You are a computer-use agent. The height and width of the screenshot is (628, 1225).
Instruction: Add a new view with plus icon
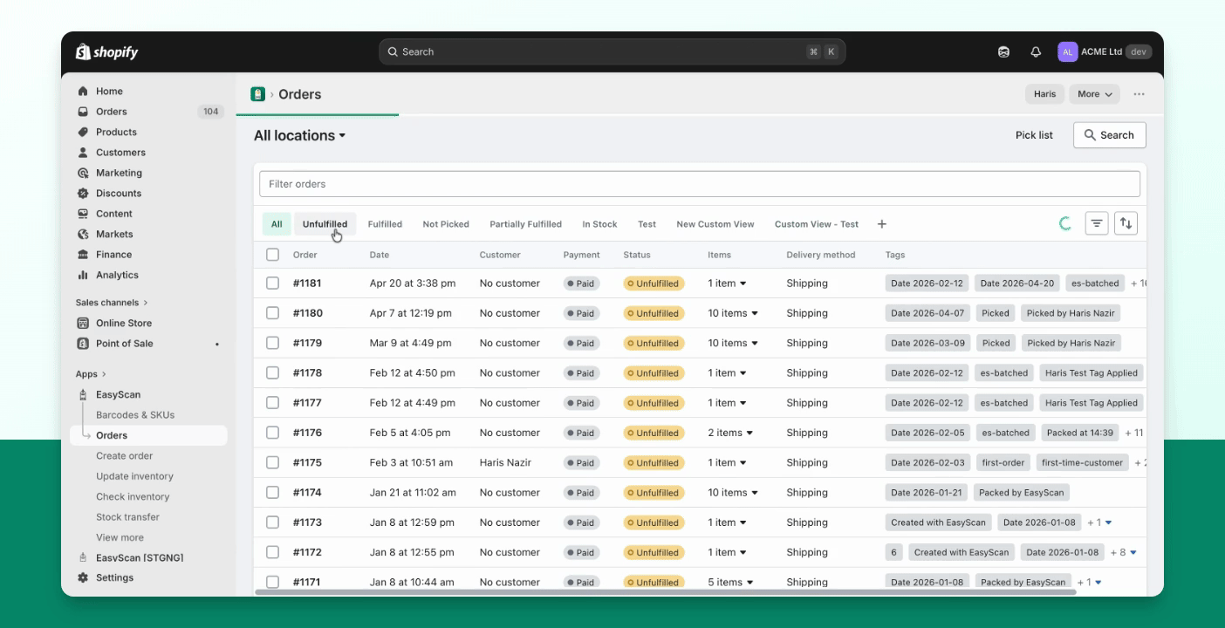tap(881, 224)
